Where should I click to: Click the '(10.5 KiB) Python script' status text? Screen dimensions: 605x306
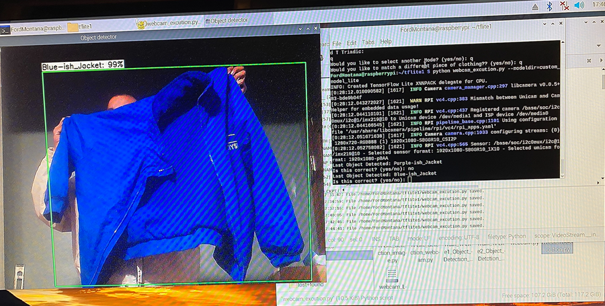coord(364,298)
